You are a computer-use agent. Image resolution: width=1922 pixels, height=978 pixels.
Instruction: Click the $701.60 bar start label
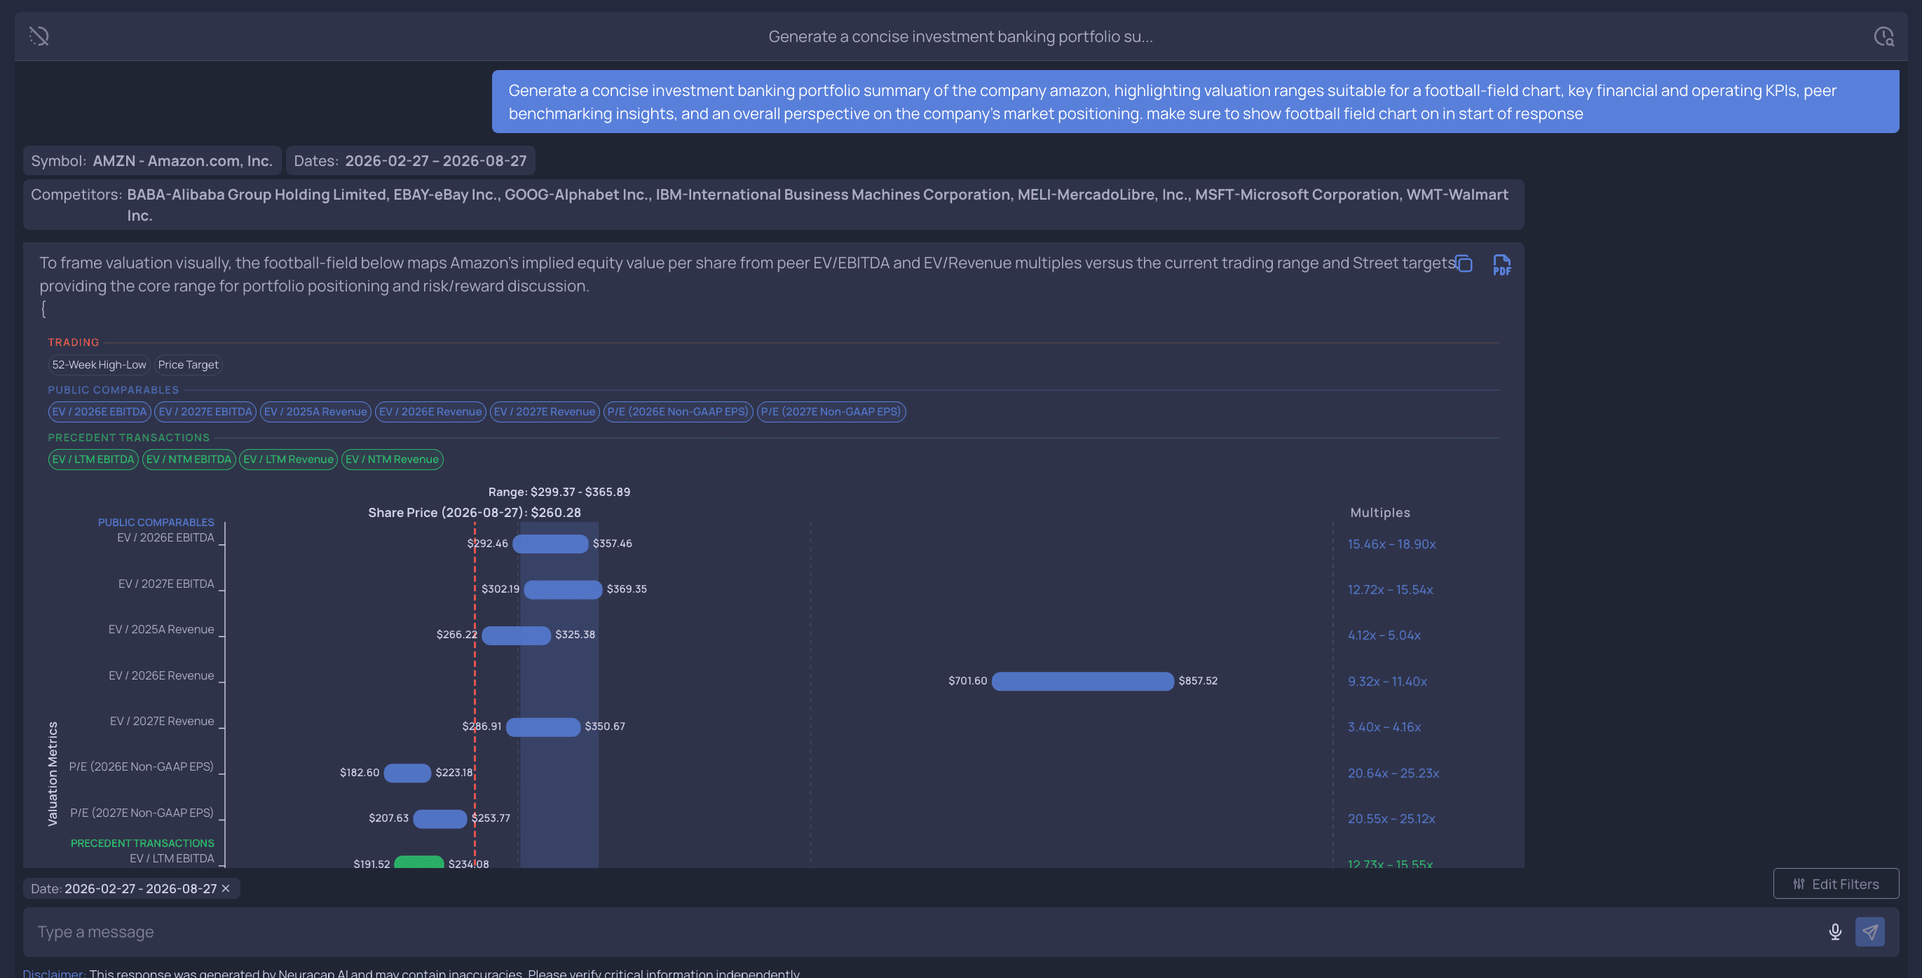click(x=968, y=681)
